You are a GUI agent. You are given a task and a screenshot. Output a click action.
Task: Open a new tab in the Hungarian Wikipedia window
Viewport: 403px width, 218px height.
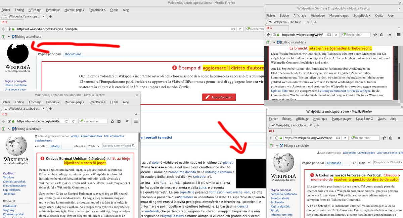tap(50, 109)
